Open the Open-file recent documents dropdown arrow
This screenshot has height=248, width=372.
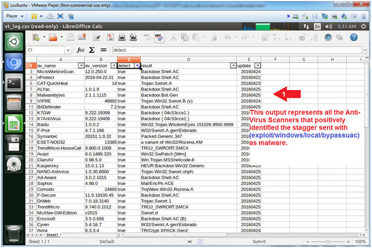[62, 37]
